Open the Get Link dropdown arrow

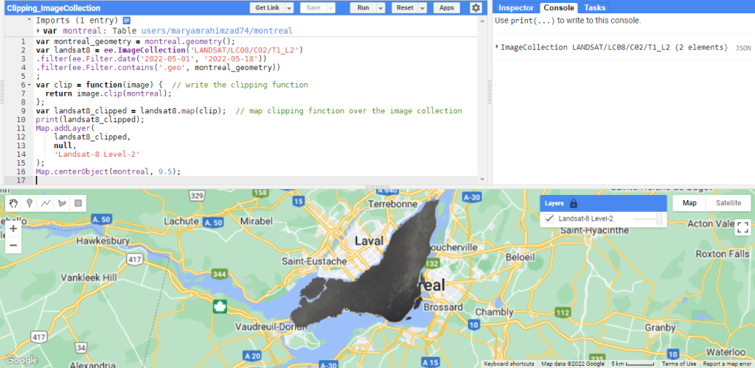pos(289,7)
